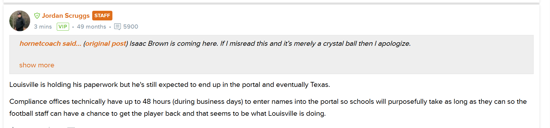Click Jordan Scruggs' profile avatar
Image resolution: width=550 pixels, height=128 pixels.
click(20, 21)
